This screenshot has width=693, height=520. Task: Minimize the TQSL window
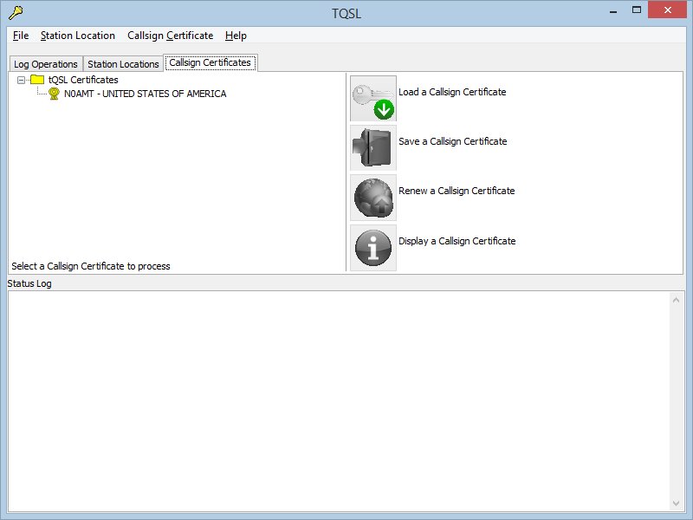(613, 10)
